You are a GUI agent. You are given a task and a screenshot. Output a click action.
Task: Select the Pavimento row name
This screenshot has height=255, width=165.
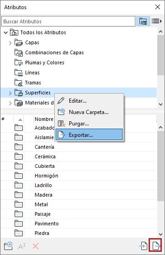46,224
